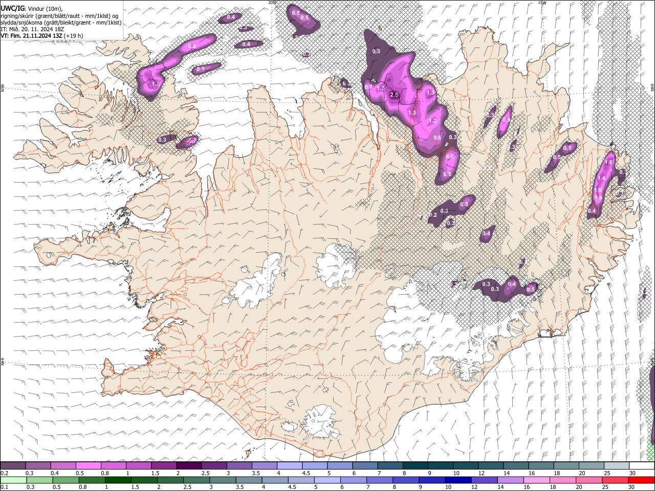
Task: Click upper legend swatch between 25 and 30
Action: 617,466
